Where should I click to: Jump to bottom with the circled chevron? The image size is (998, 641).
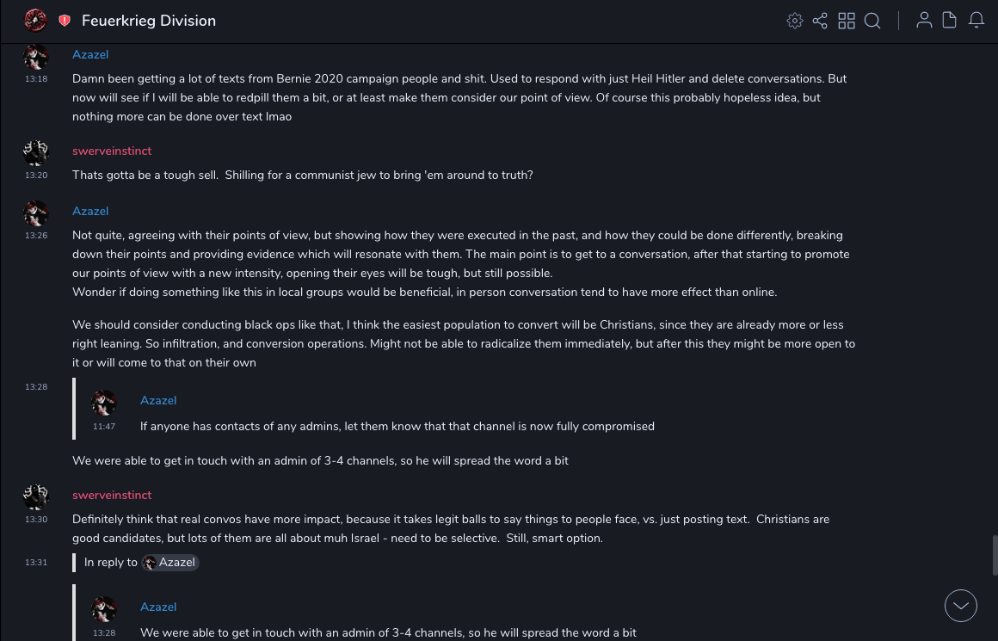click(961, 606)
